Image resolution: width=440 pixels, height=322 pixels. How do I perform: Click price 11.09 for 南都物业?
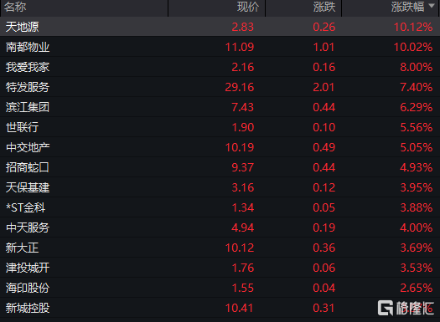click(240, 47)
